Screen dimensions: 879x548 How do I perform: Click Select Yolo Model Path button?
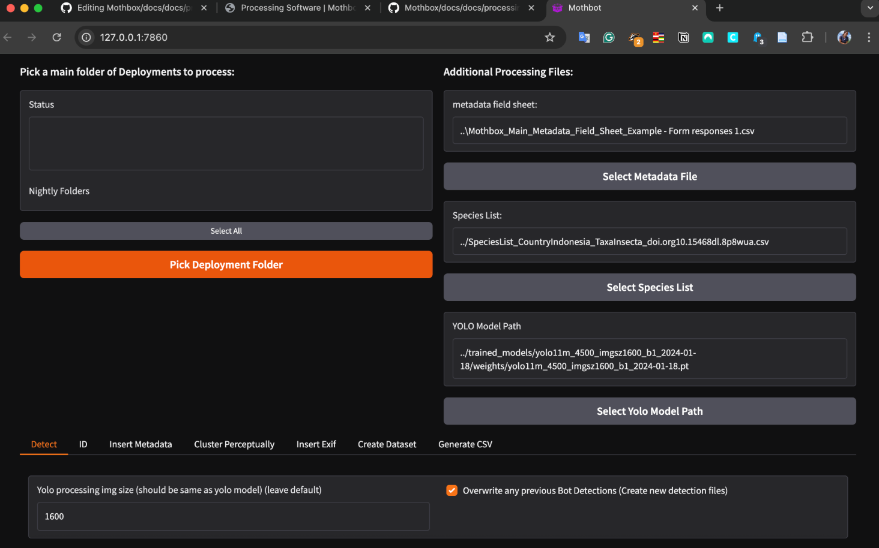tap(650, 411)
